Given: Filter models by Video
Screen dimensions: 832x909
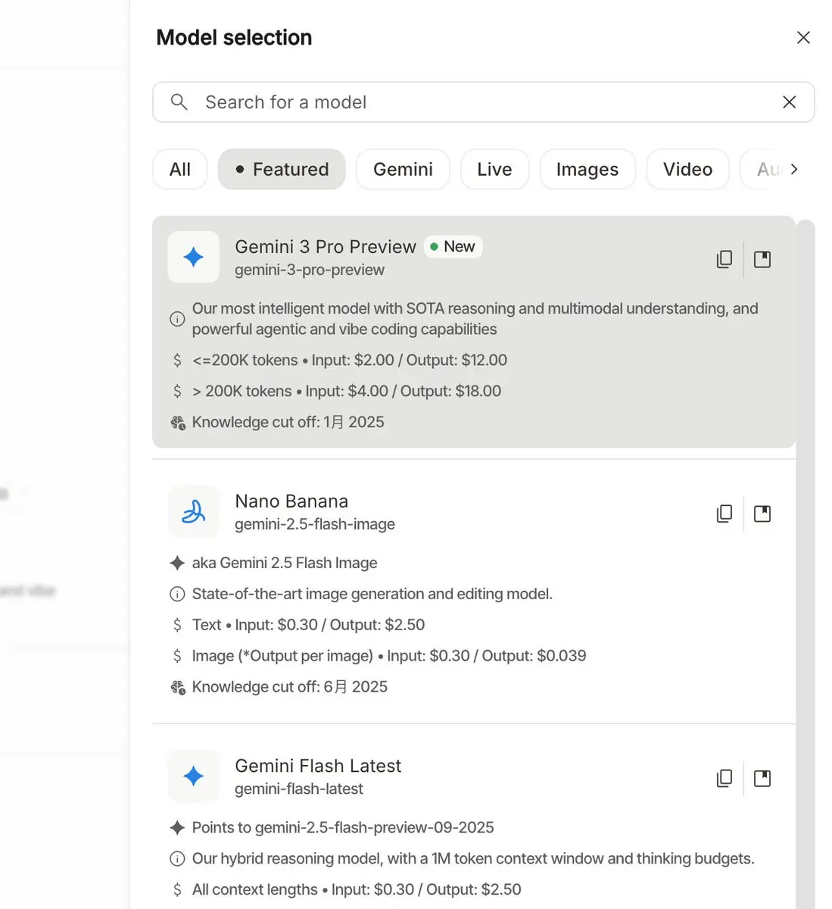Looking at the screenshot, I should pos(687,169).
